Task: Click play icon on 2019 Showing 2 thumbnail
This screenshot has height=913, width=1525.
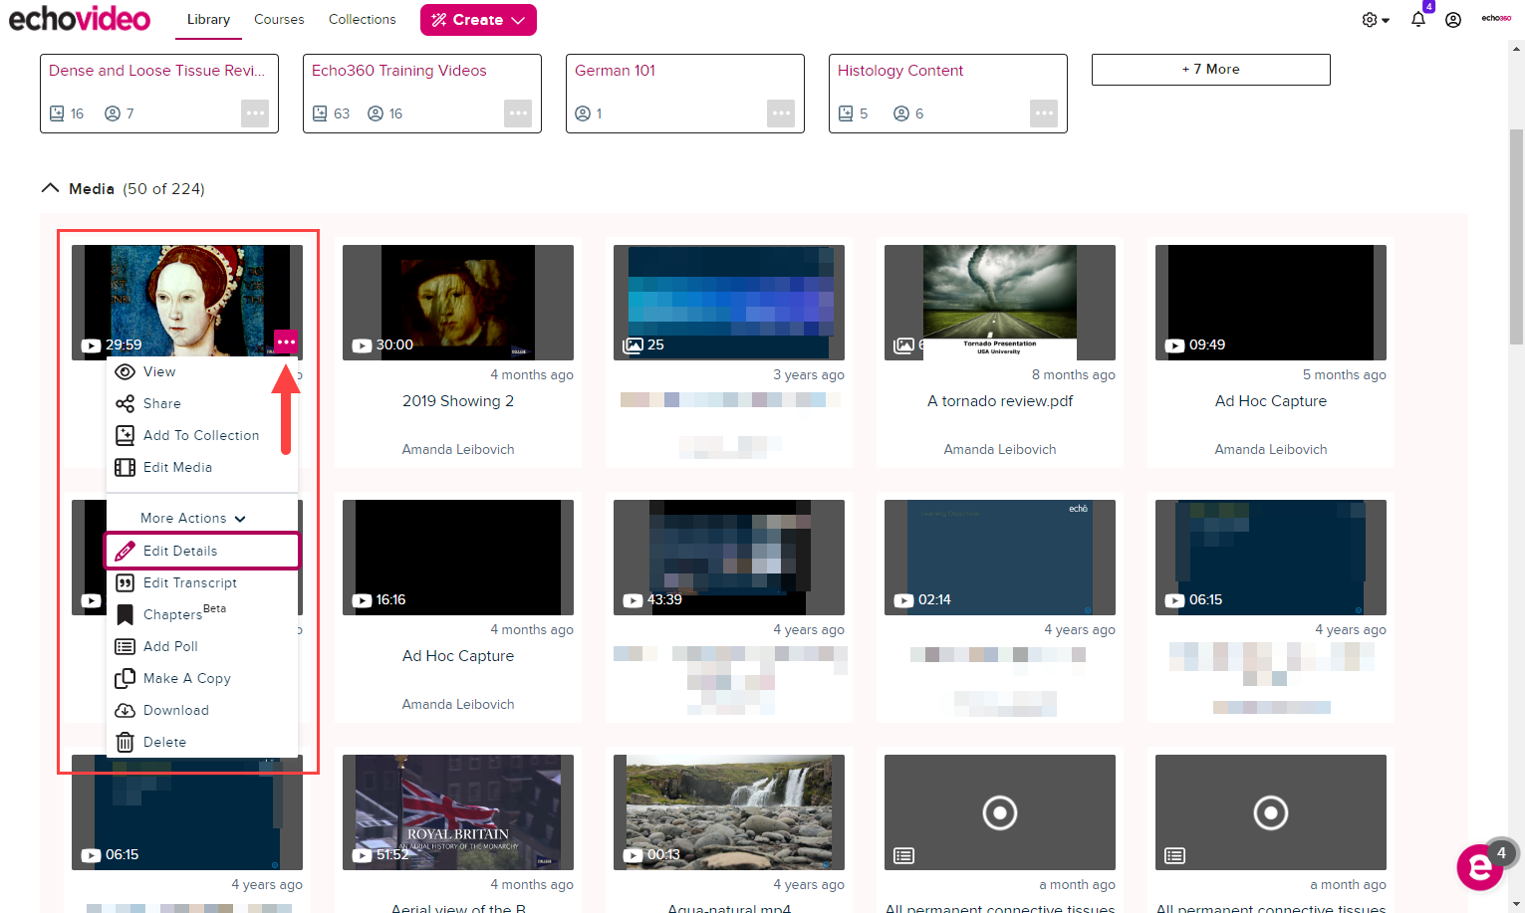Action: point(362,344)
